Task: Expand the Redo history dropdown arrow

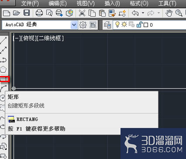Action: coord(158,13)
